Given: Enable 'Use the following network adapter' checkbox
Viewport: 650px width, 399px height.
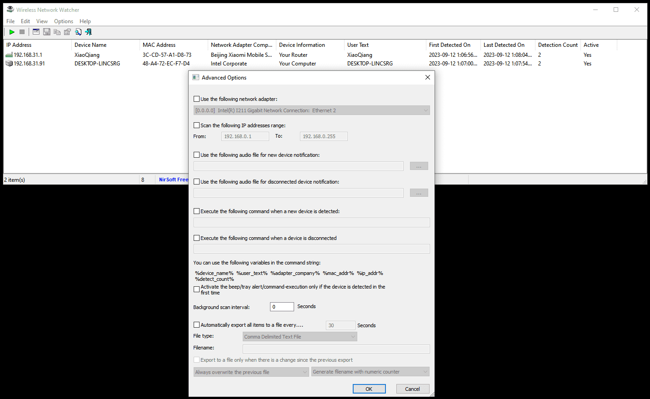Looking at the screenshot, I should coord(197,99).
